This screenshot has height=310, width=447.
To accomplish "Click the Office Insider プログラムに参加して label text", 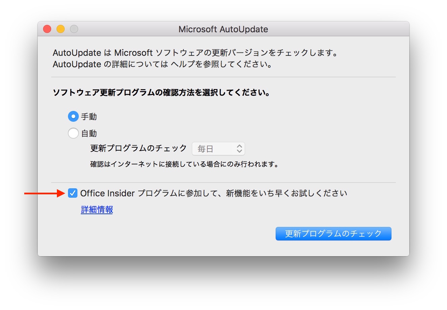I will pyautogui.click(x=214, y=193).
